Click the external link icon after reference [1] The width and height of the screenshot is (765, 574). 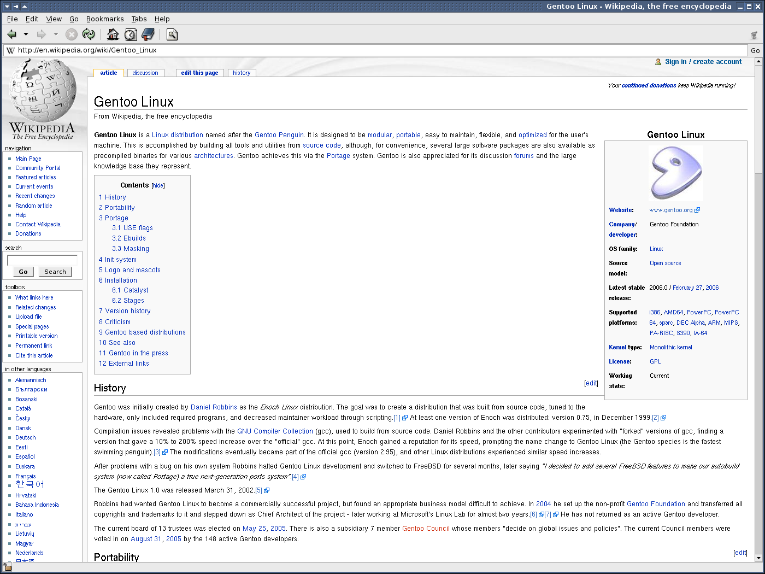405,418
